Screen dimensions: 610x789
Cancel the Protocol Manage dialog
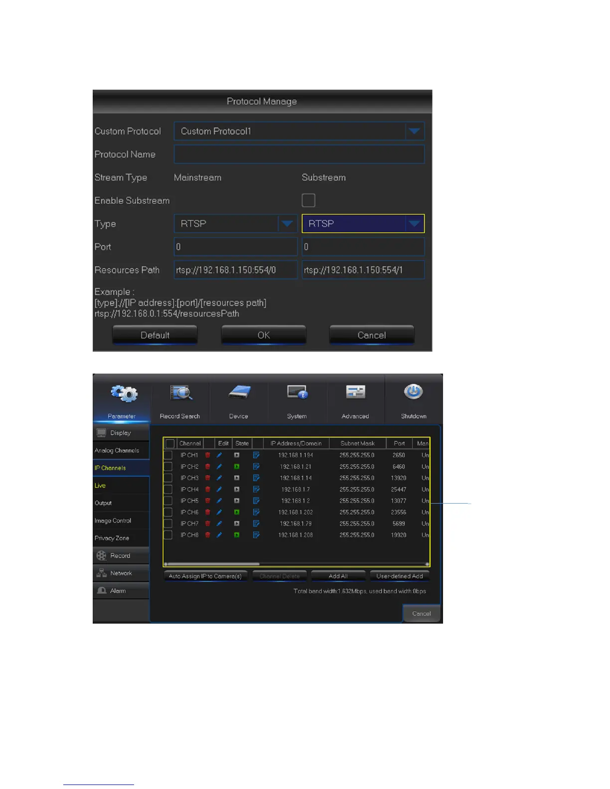coord(372,335)
